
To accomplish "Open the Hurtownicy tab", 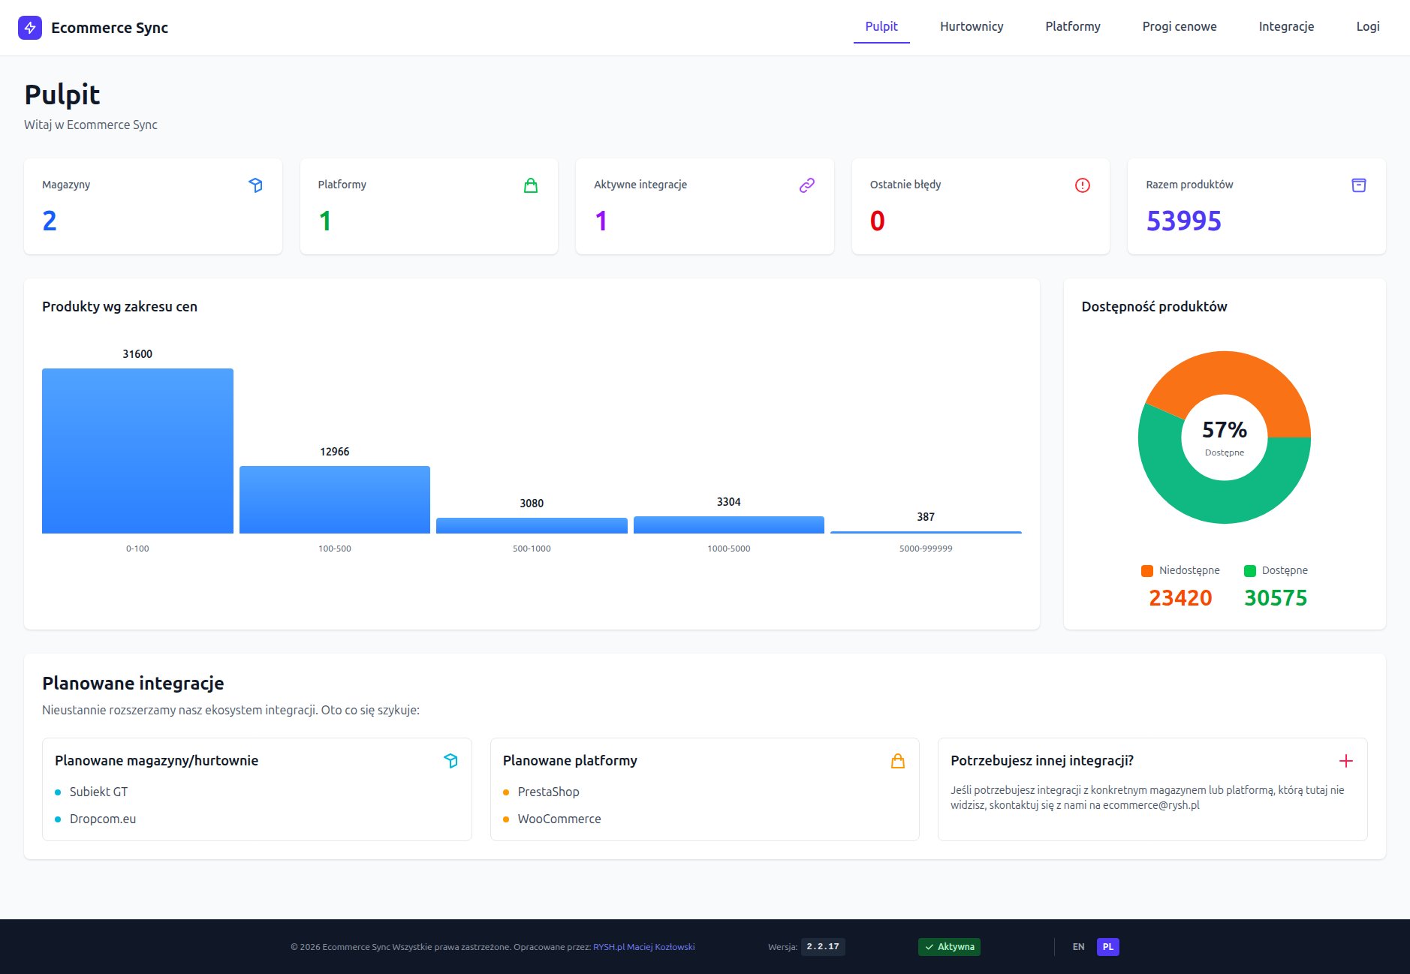I will pos(971,26).
